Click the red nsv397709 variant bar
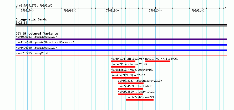This screenshot has width=234, height=110. (158, 61)
